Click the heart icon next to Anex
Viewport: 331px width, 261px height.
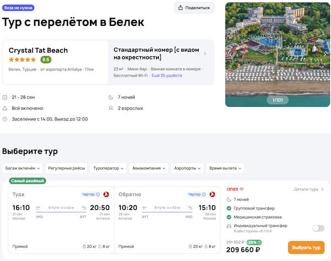click(x=241, y=189)
